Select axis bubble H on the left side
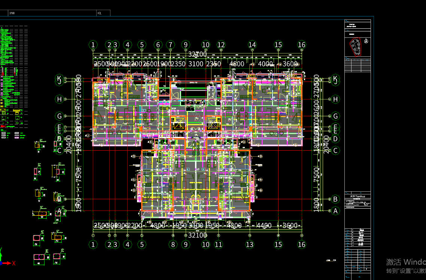426x280 pixels. [x=60, y=99]
